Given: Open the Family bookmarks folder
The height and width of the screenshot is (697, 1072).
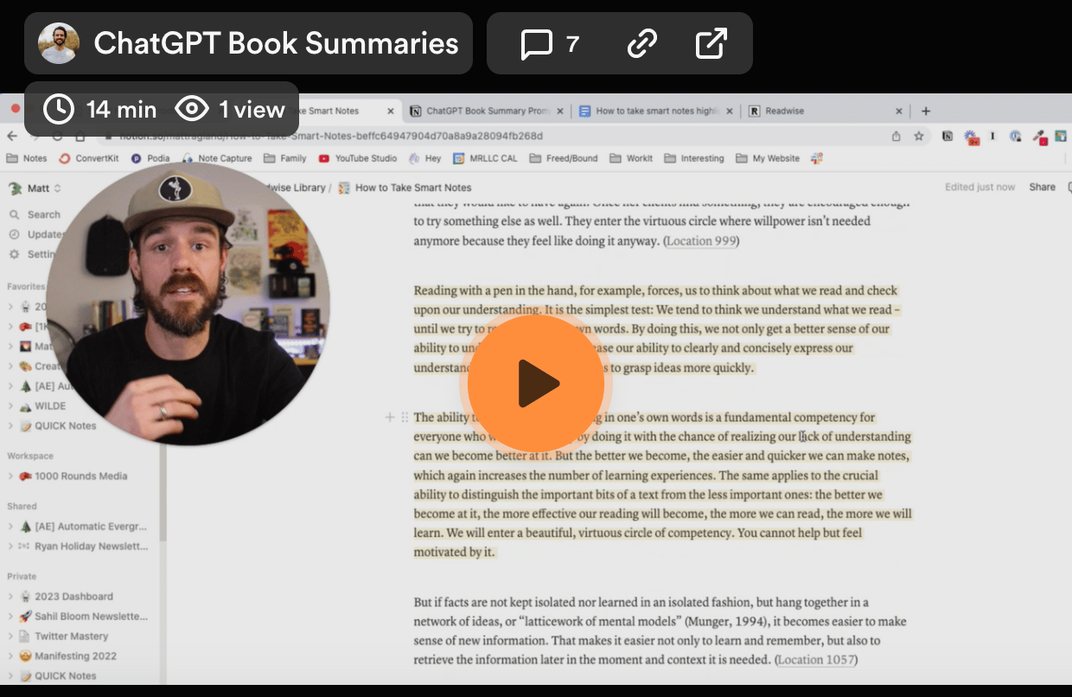Looking at the screenshot, I should pyautogui.click(x=285, y=158).
